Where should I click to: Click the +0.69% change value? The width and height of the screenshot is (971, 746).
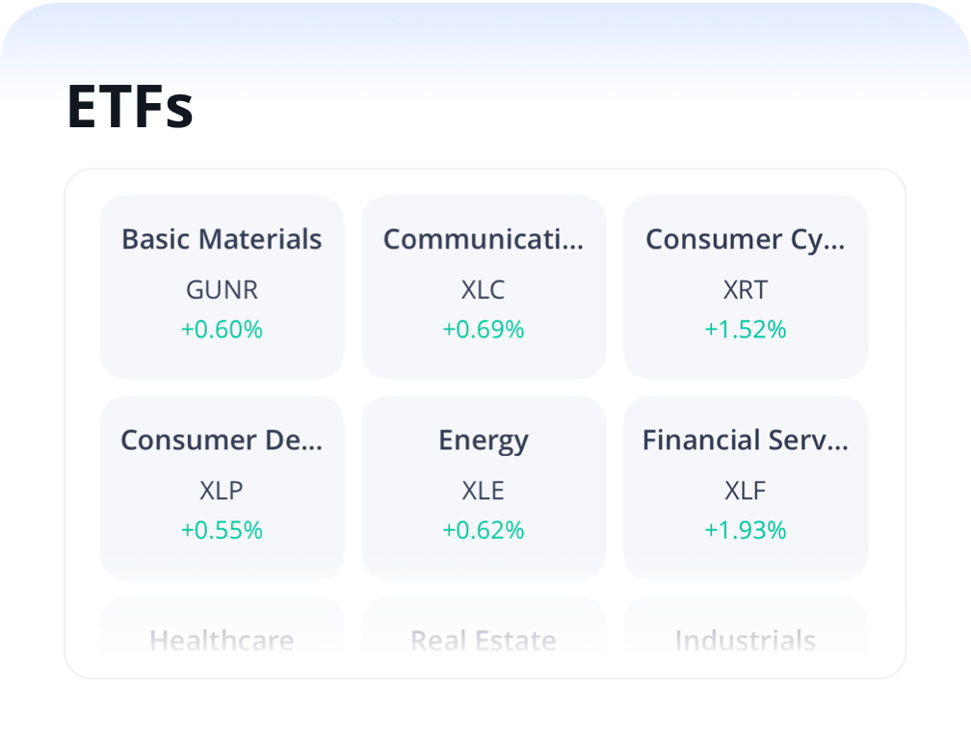coord(483,330)
